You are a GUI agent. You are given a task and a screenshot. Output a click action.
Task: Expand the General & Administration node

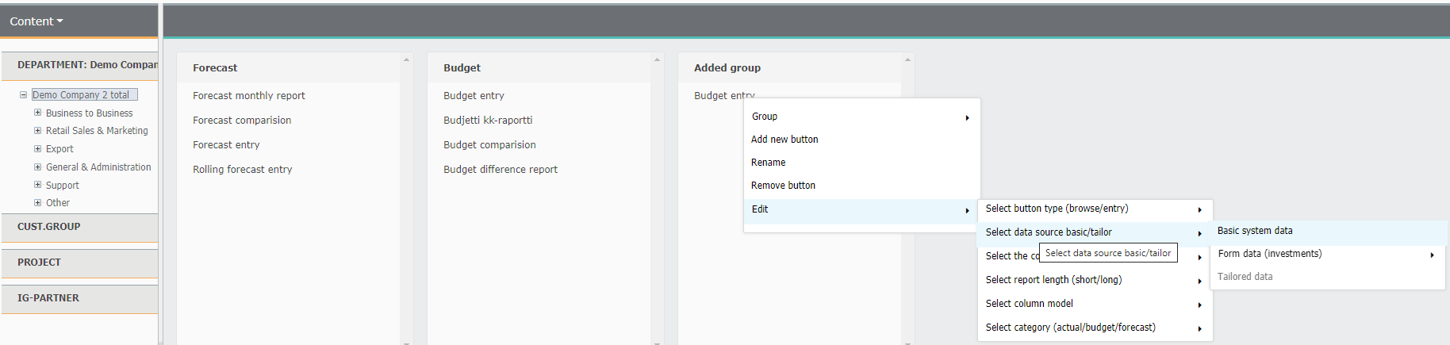click(37, 167)
